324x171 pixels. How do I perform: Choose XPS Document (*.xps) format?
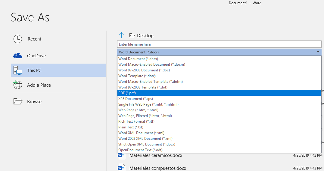coord(219,99)
